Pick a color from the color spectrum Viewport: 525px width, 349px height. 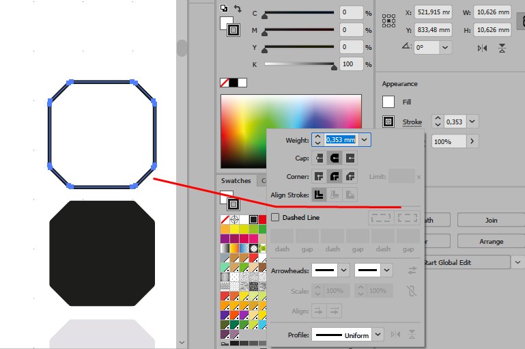pyautogui.click(x=291, y=131)
